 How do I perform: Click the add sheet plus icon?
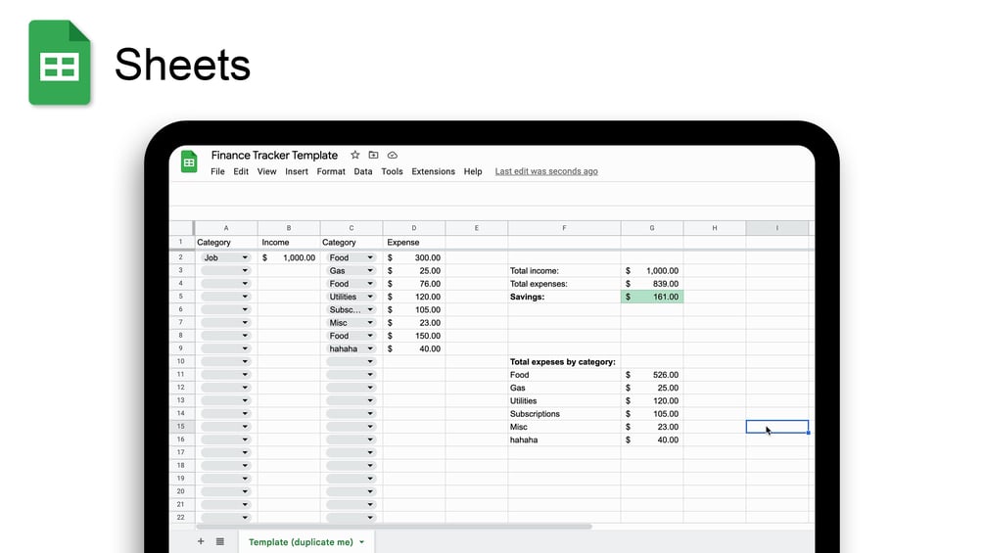[201, 541]
